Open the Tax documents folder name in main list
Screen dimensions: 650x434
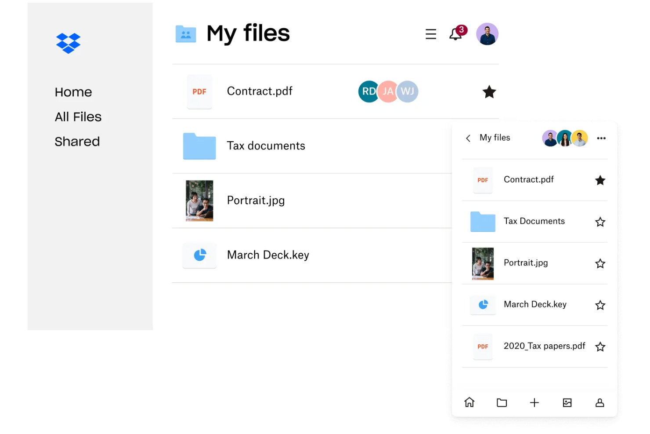266,146
